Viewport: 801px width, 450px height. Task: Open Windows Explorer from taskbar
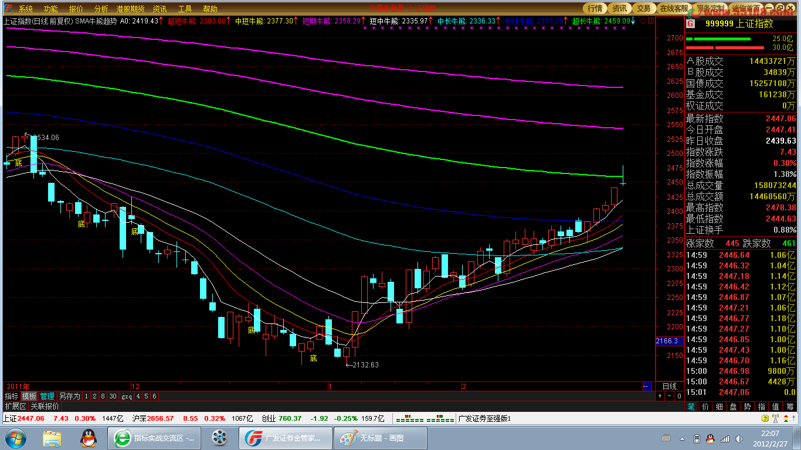coord(52,438)
